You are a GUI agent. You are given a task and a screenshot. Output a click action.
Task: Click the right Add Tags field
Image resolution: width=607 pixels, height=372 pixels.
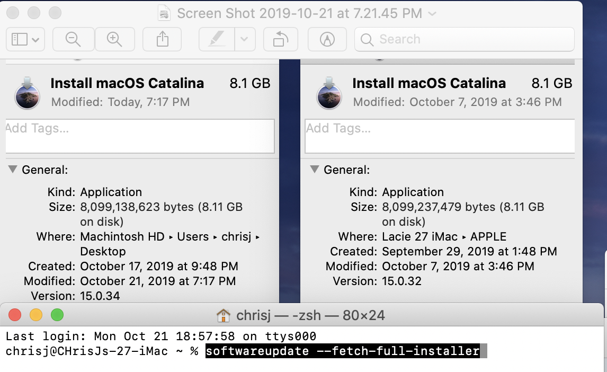click(440, 136)
